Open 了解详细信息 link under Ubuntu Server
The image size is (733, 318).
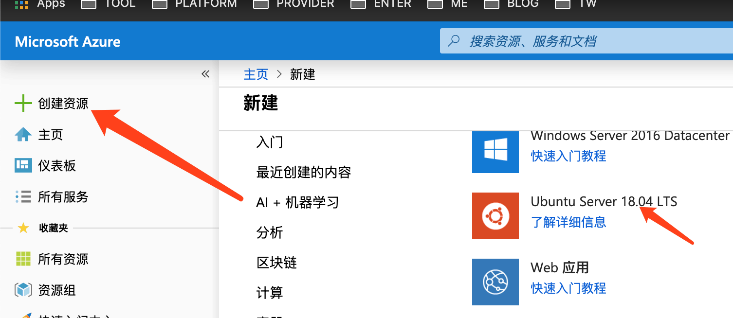click(x=568, y=222)
